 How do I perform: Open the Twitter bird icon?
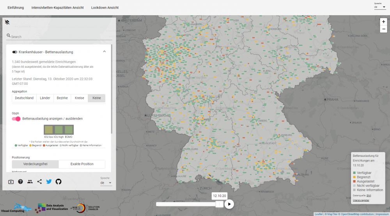[x=49, y=181]
